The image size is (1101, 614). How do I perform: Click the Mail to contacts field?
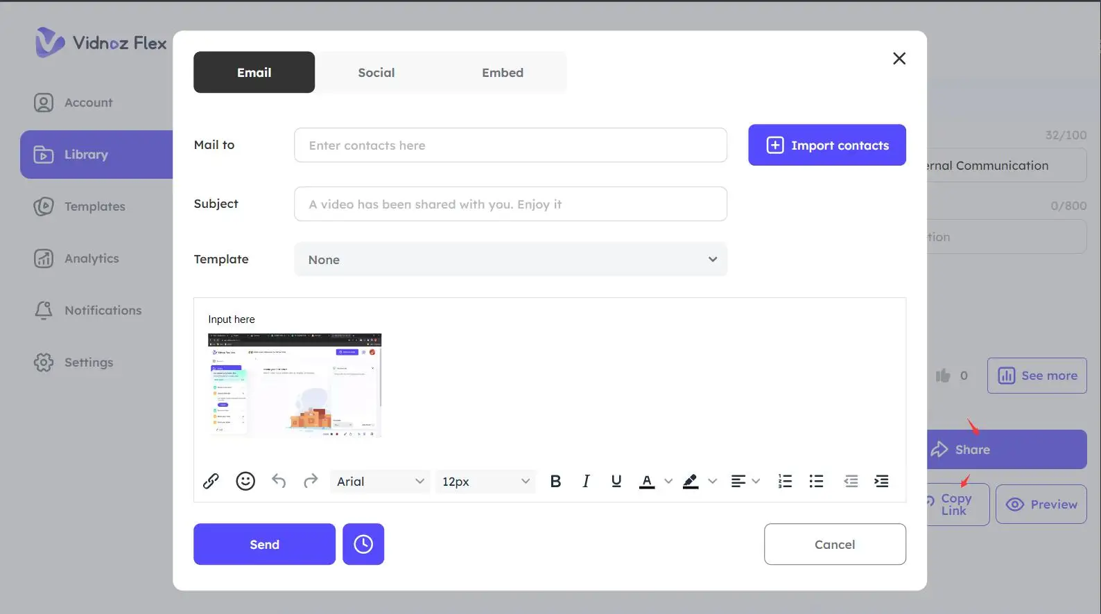pos(510,145)
